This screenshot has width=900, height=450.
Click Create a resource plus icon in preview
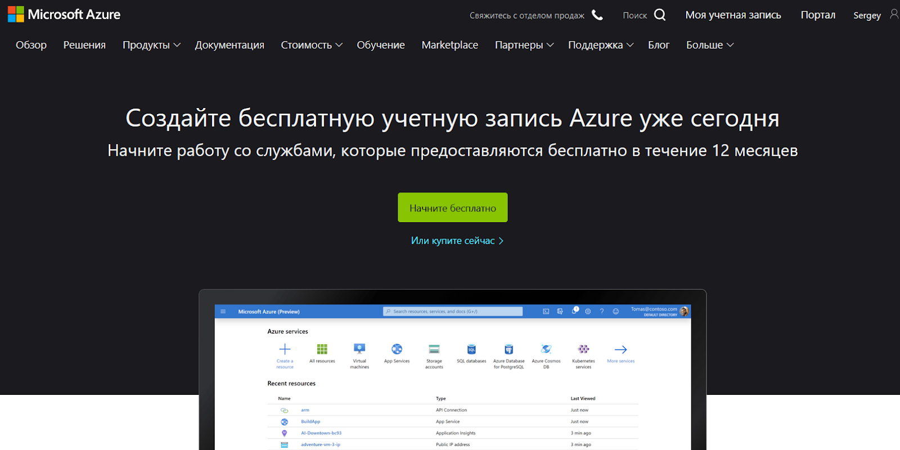[x=285, y=349]
